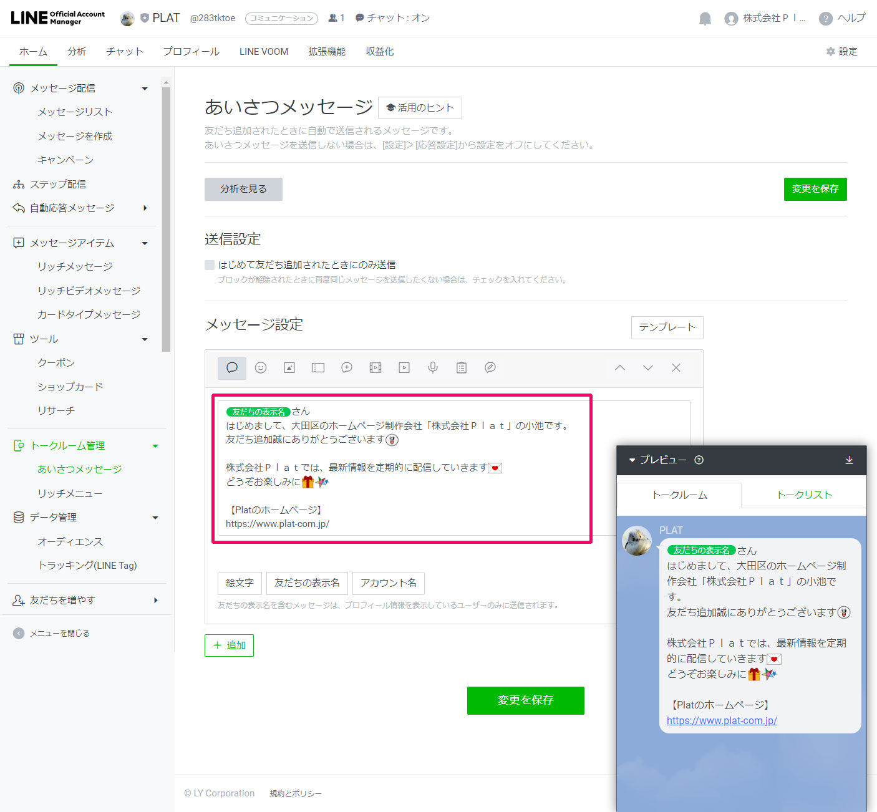
Task: Click the company account user icon
Action: point(731,19)
